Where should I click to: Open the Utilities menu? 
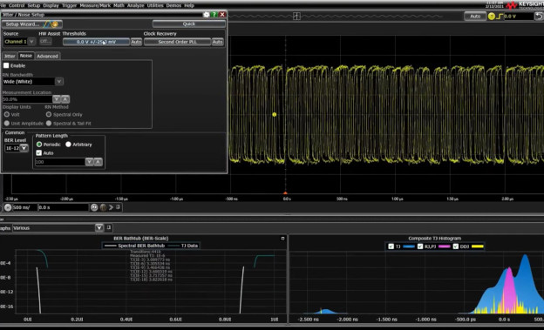click(155, 5)
